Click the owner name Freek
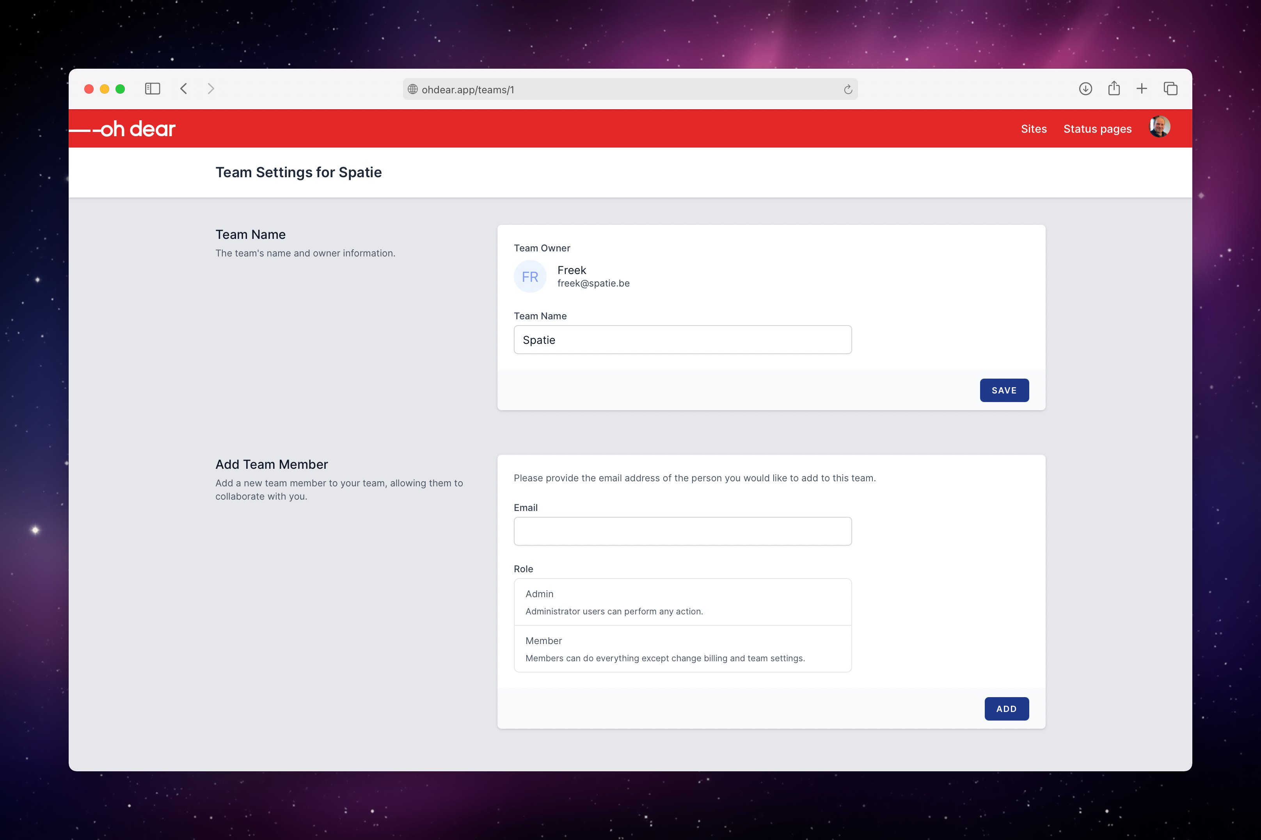The image size is (1261, 840). tap(571, 270)
